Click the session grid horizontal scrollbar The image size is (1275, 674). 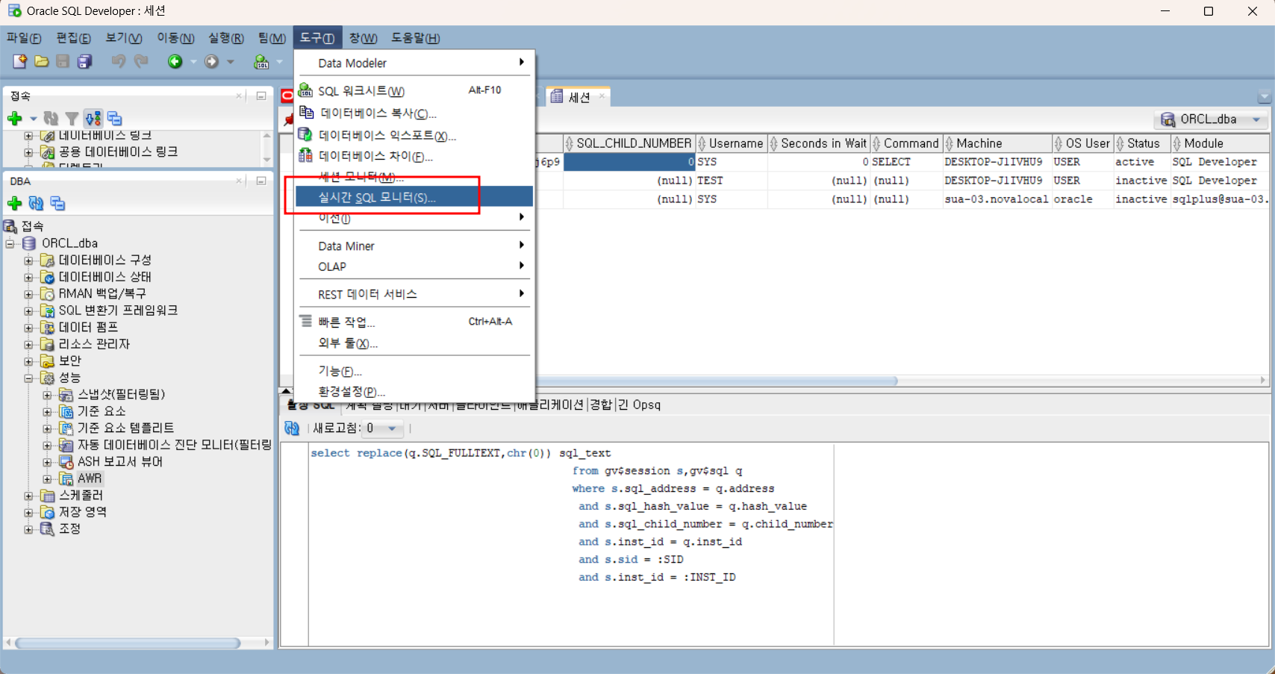tap(717, 381)
